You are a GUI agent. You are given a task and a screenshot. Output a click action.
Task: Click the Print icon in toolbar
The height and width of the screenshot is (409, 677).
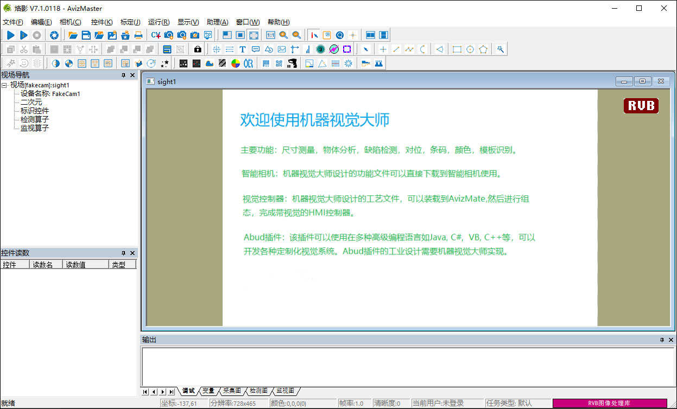[x=138, y=35]
